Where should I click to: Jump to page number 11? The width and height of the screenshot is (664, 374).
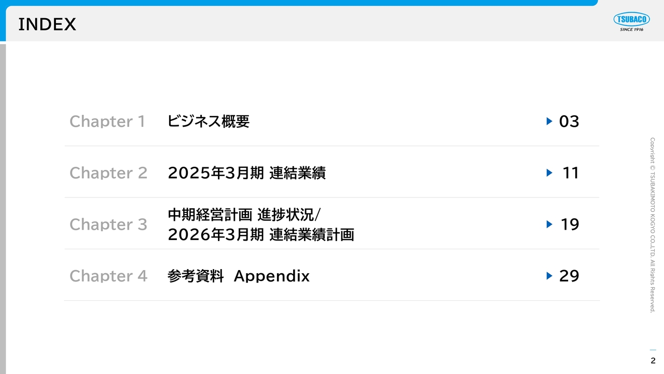[x=571, y=173]
